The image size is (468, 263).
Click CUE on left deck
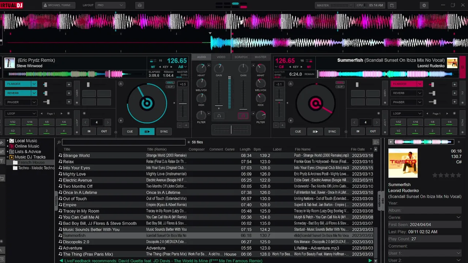[x=130, y=131]
